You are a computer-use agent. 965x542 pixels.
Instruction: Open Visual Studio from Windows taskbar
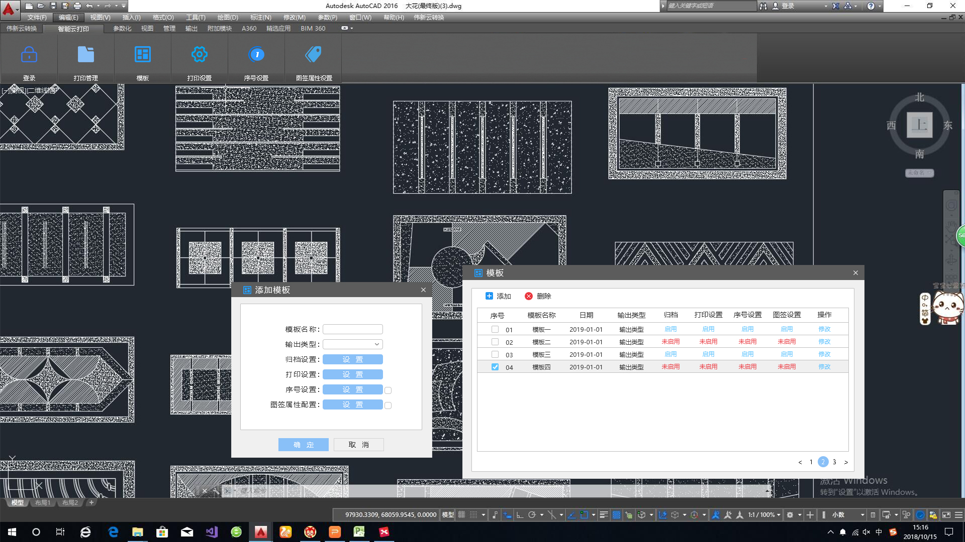(x=212, y=532)
